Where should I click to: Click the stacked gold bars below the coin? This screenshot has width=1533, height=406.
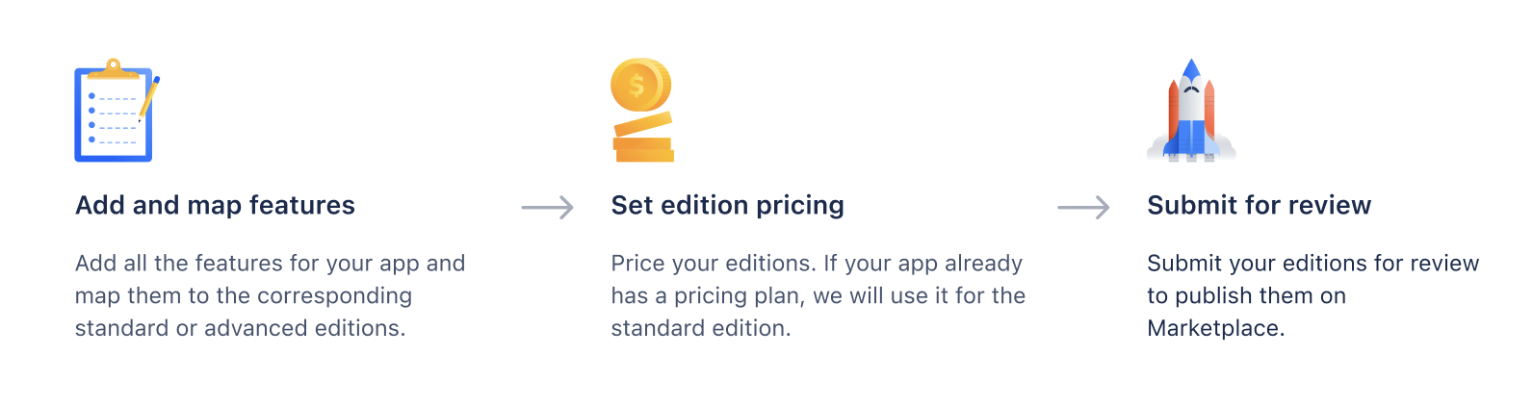coord(643,140)
